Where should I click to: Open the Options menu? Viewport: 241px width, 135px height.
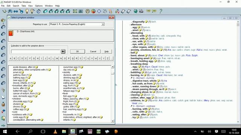pyautogui.click(x=39, y=6)
